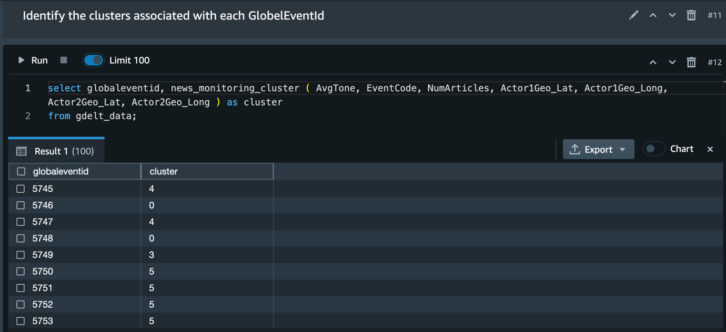Image resolution: width=726 pixels, height=332 pixels.
Task: Open the Export dropdown menu
Action: pos(598,149)
